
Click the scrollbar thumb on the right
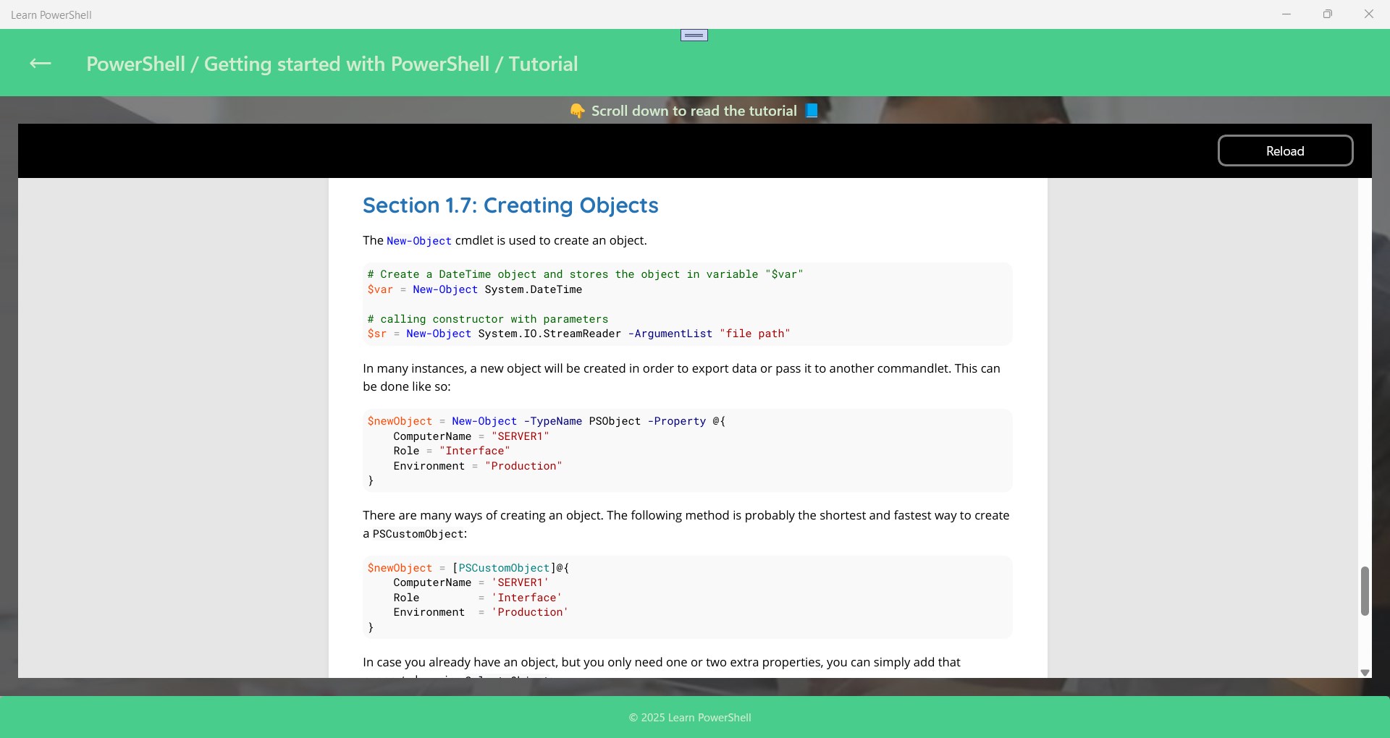(1365, 591)
